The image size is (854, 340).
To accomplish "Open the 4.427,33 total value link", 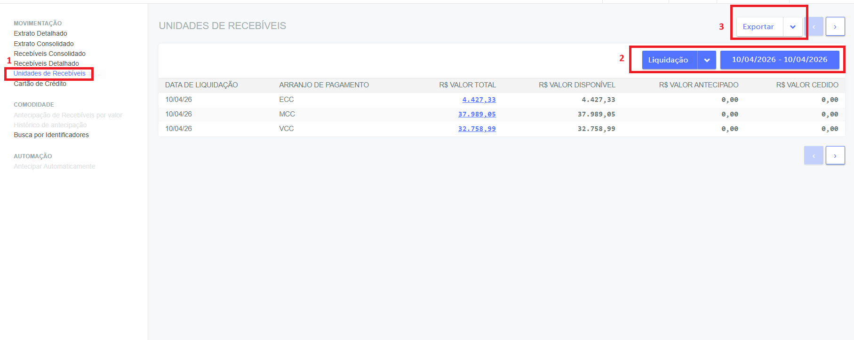I will pyautogui.click(x=479, y=100).
